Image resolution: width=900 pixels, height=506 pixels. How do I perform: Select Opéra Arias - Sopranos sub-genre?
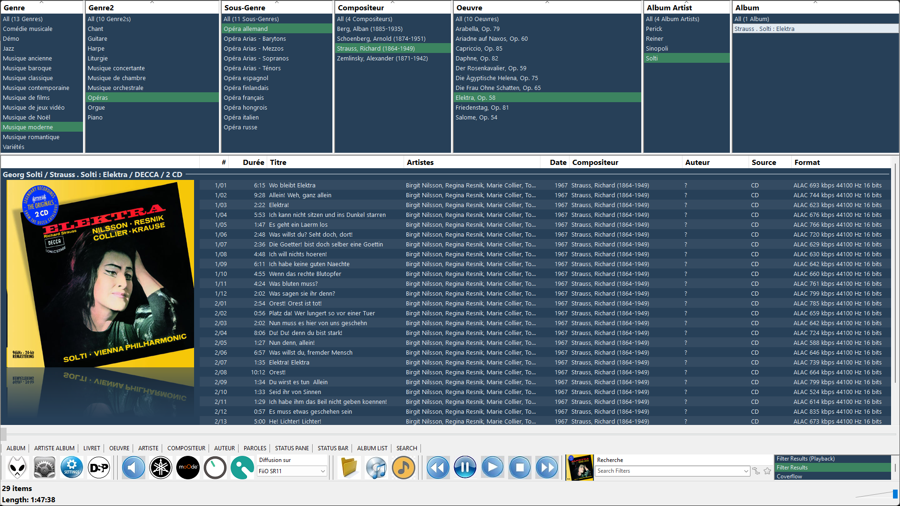click(277, 58)
